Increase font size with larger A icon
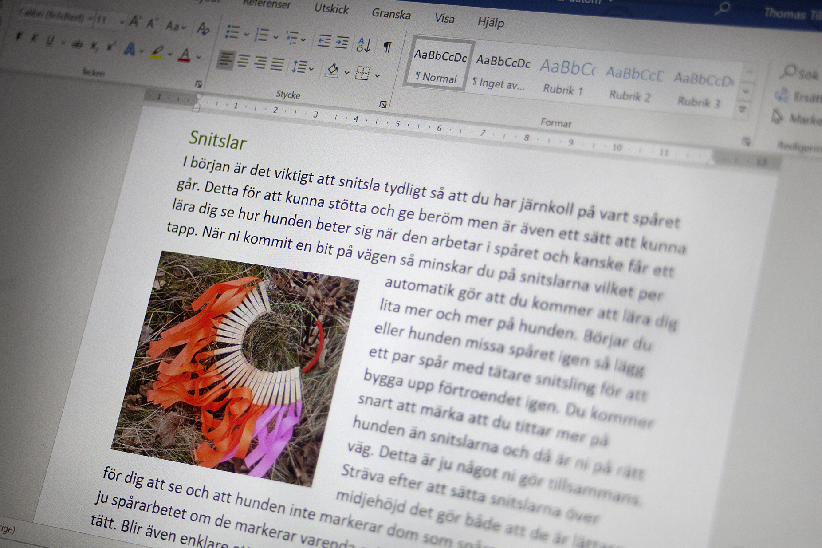822x548 pixels. (134, 22)
